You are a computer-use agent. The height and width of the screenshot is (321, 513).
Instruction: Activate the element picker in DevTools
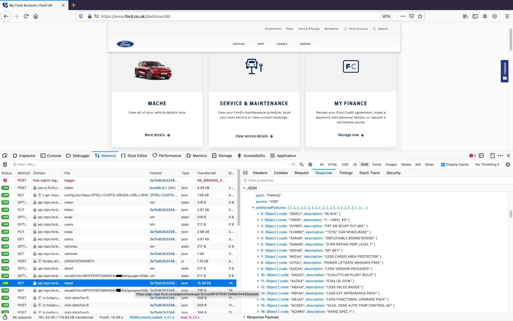pyautogui.click(x=5, y=156)
